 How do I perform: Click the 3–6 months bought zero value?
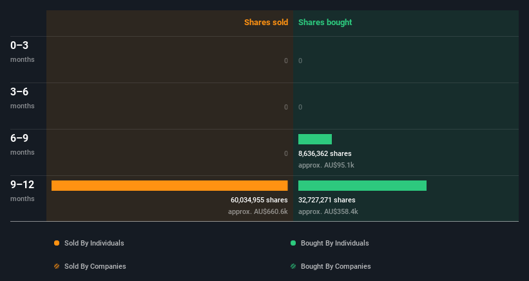(300, 107)
